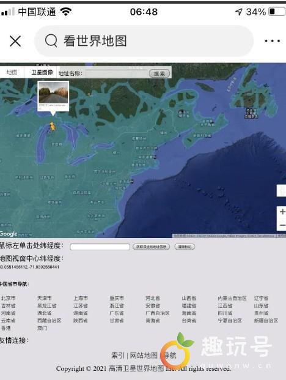Click the 索引 footer link
This screenshot has width=286, height=380.
pyautogui.click(x=118, y=356)
